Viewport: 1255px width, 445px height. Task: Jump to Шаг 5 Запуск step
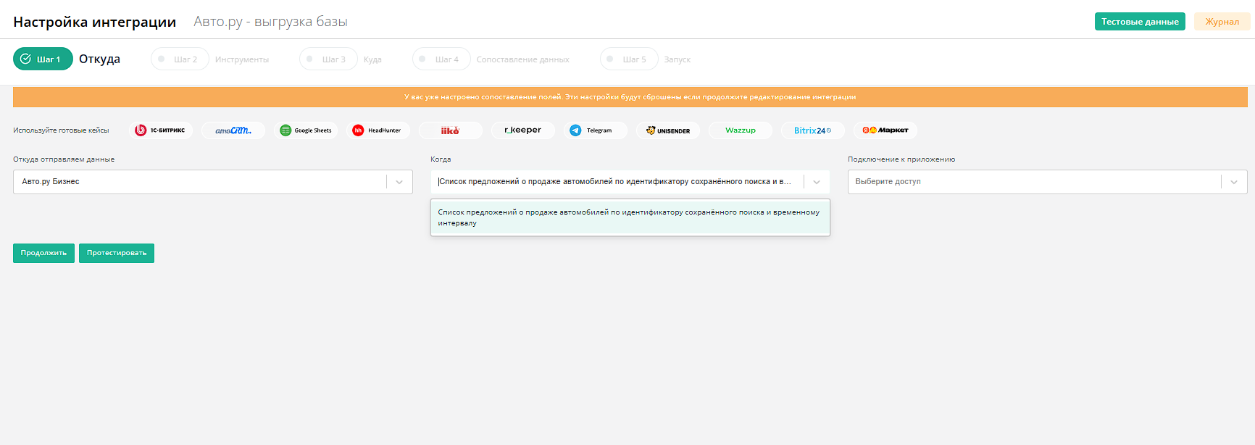coord(646,59)
